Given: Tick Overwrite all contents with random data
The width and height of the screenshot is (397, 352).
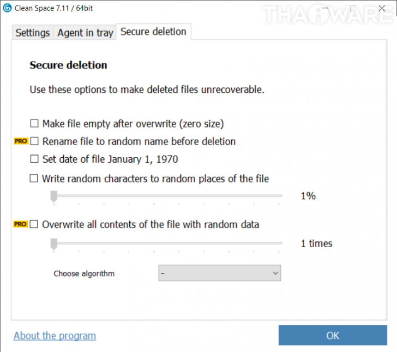Looking at the screenshot, I should [x=34, y=224].
